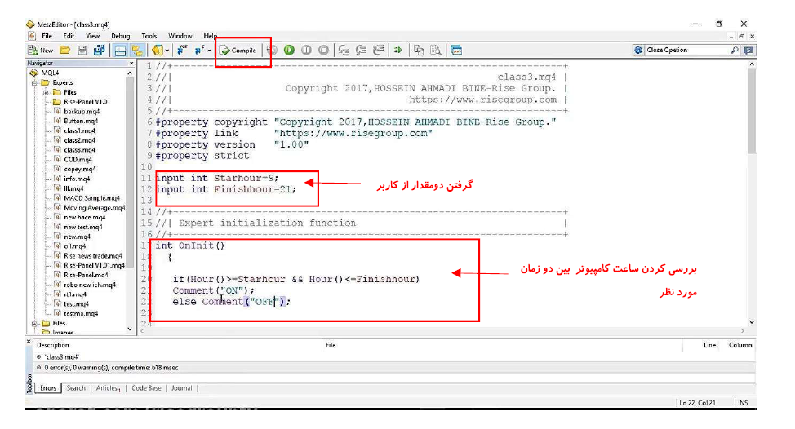This screenshot has height=429, width=795.
Task: Click the function list 'f' icon
Action: 200,50
